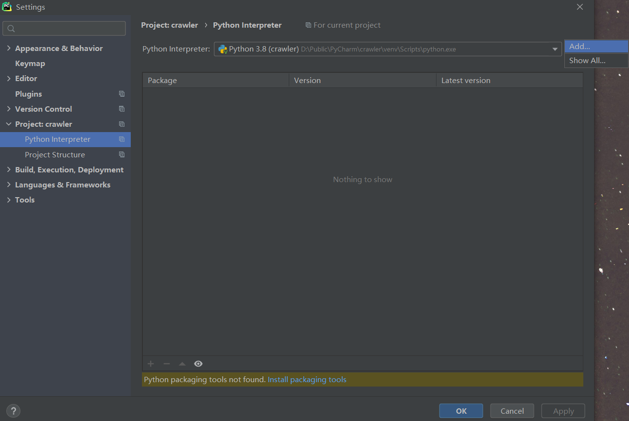This screenshot has height=421, width=629.
Task: Click the help question mark button
Action: pos(14,411)
